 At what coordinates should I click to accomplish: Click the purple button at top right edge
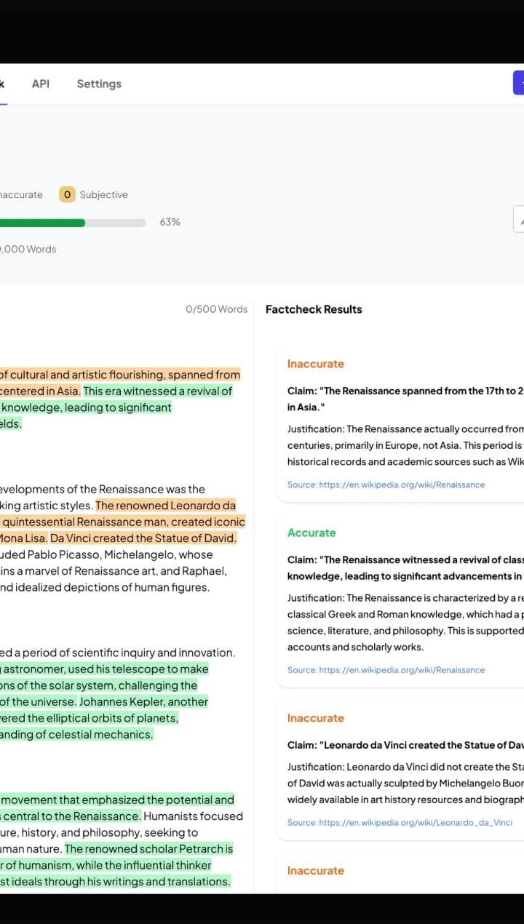coord(518,83)
